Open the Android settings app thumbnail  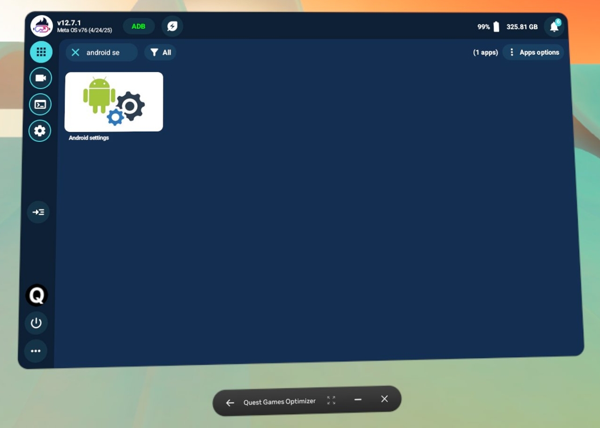[114, 101]
